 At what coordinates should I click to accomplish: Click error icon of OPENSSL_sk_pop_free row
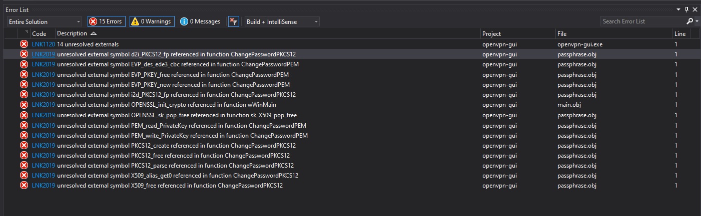coord(24,115)
